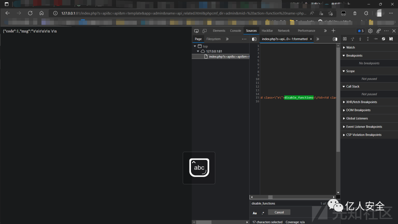This screenshot has width=398, height=224.
Task: Open DevTools settings gear
Action: point(370,31)
